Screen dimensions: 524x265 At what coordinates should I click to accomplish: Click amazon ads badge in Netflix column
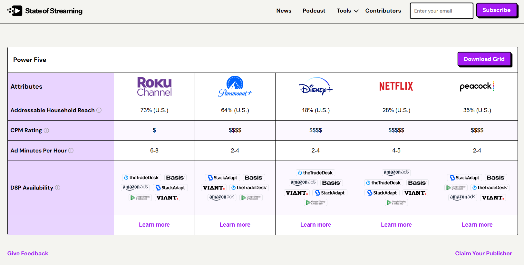coord(396,172)
